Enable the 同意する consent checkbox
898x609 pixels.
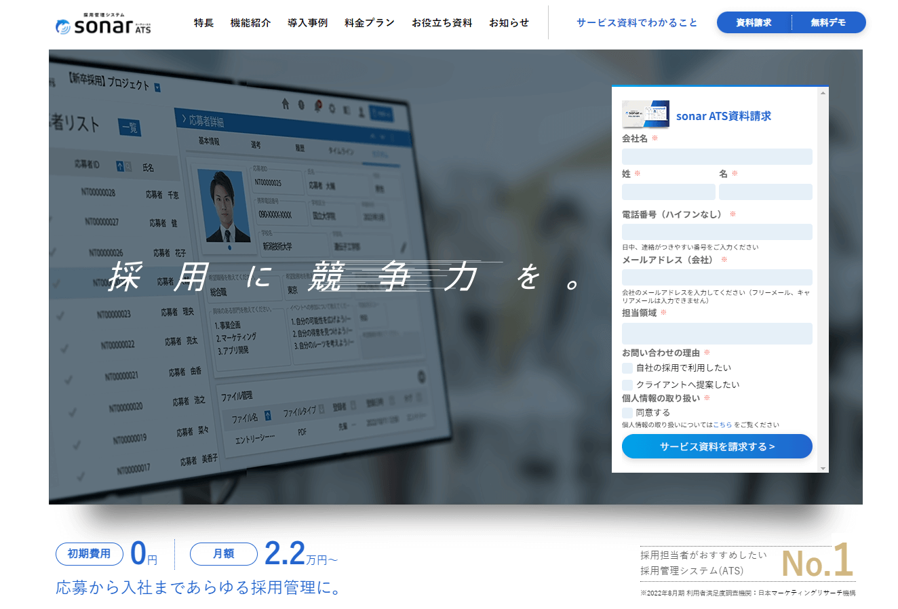[627, 412]
